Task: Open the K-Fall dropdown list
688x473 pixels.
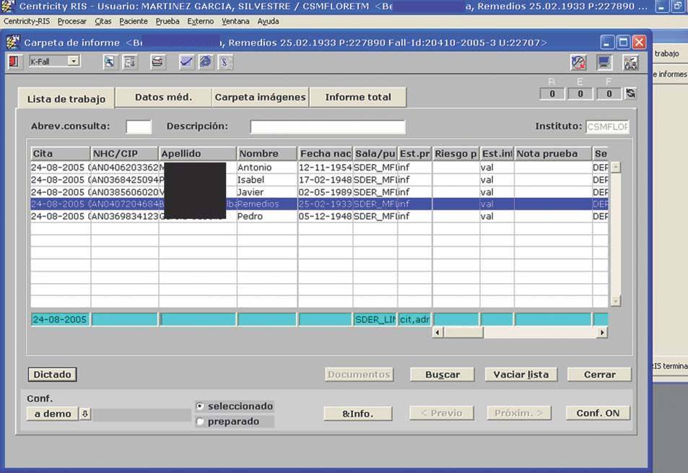Action: point(74,62)
